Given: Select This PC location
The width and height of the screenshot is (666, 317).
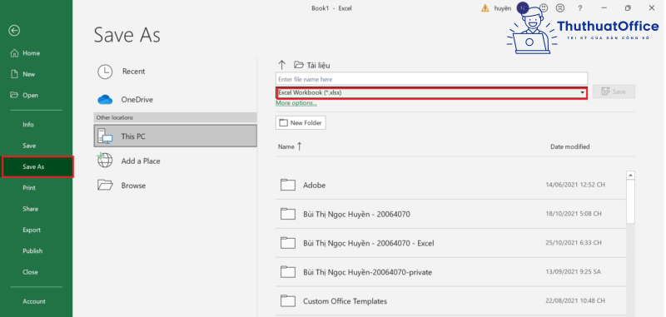Looking at the screenshot, I should click(175, 136).
